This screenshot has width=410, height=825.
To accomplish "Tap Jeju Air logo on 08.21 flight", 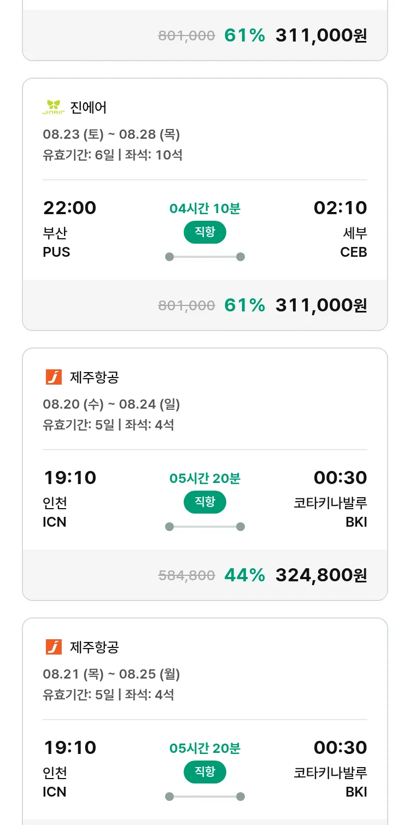I will tap(54, 647).
